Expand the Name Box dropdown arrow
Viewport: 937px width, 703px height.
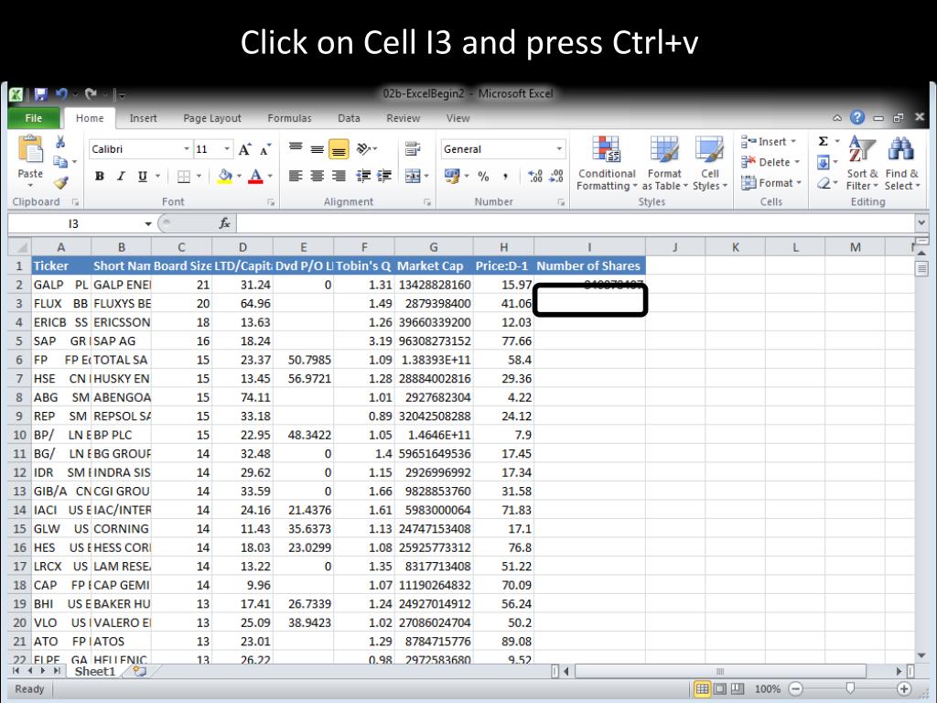tap(147, 223)
